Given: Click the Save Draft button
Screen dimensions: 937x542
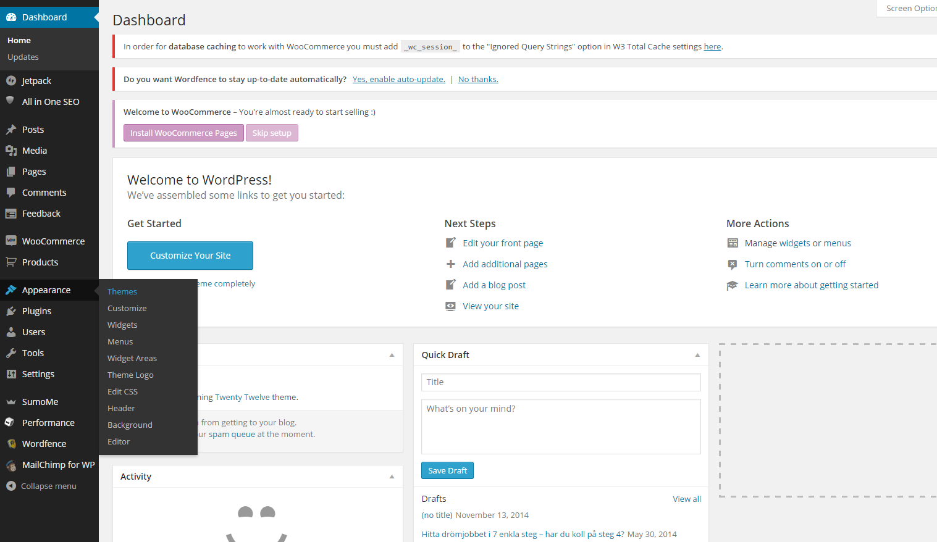Looking at the screenshot, I should pos(447,470).
